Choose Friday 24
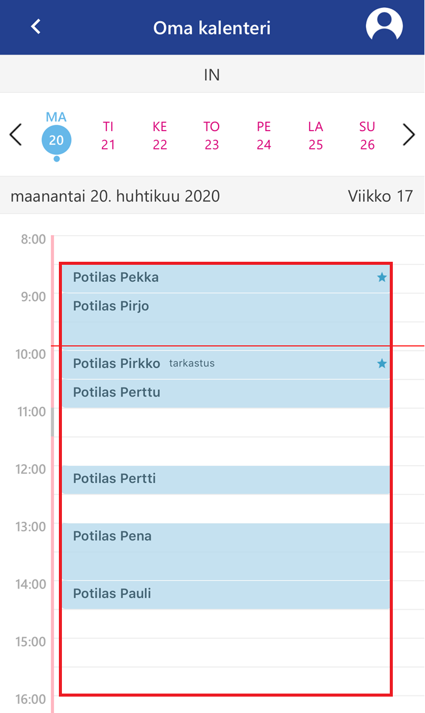This screenshot has height=713, width=425. pos(263,135)
